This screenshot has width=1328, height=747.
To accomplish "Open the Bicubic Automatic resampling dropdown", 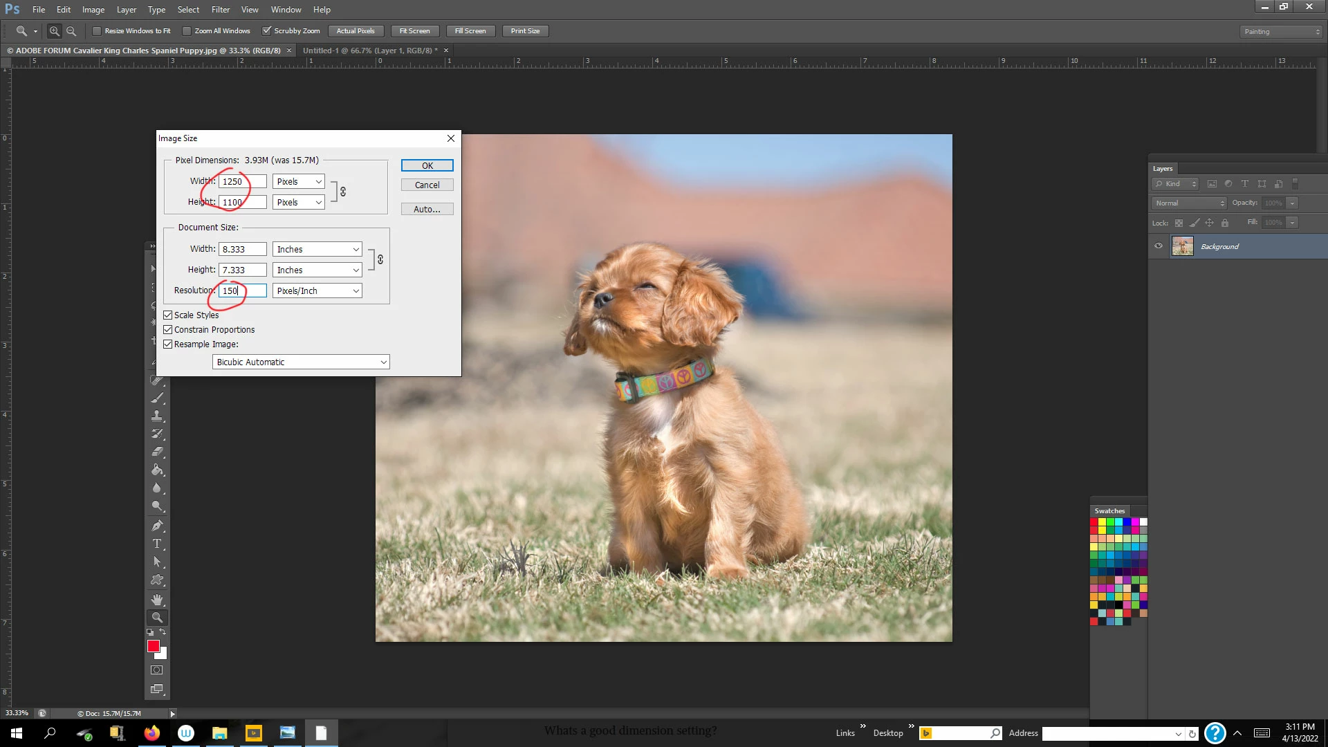I will (301, 362).
